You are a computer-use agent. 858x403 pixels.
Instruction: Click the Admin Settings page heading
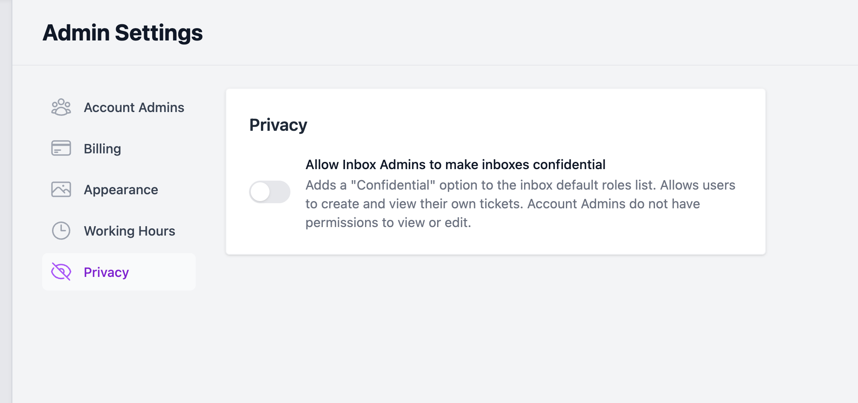[x=122, y=33]
